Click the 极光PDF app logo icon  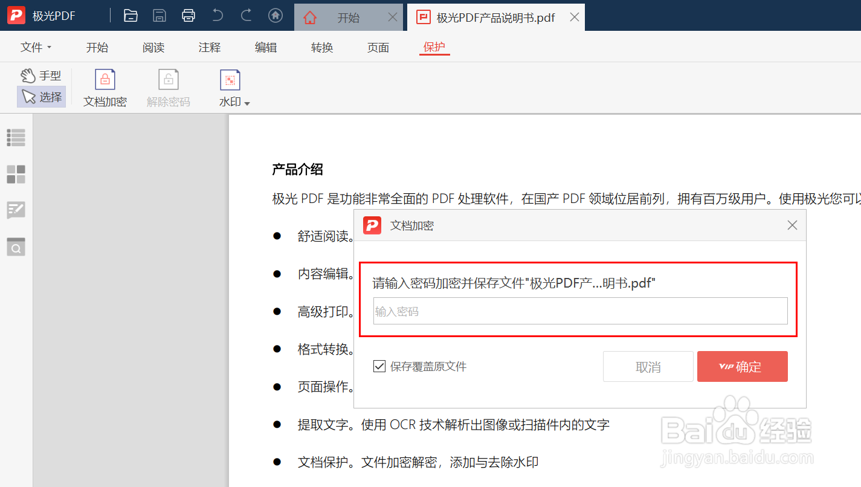16,16
